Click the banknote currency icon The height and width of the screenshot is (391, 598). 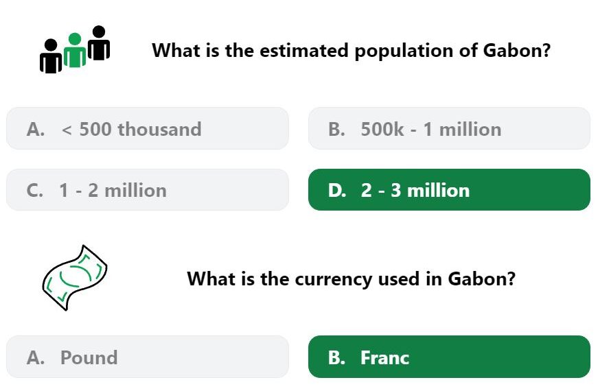pyautogui.click(x=75, y=278)
